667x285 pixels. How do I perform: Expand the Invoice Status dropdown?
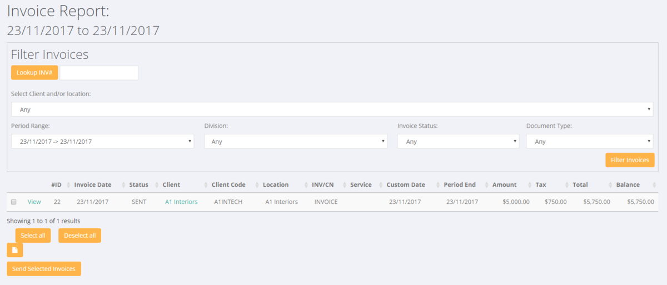click(x=458, y=142)
